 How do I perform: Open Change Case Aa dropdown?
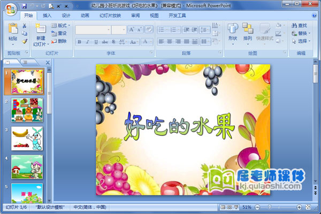(x=134, y=42)
